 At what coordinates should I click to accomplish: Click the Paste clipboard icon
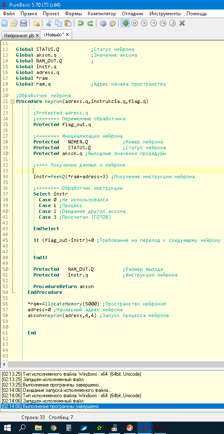point(68,24)
